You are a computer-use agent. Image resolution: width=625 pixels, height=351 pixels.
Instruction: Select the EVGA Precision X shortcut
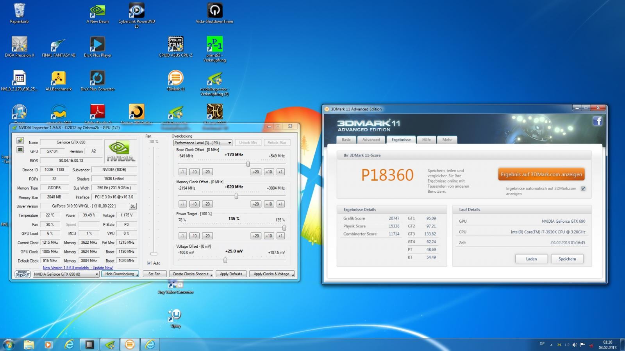(x=20, y=47)
